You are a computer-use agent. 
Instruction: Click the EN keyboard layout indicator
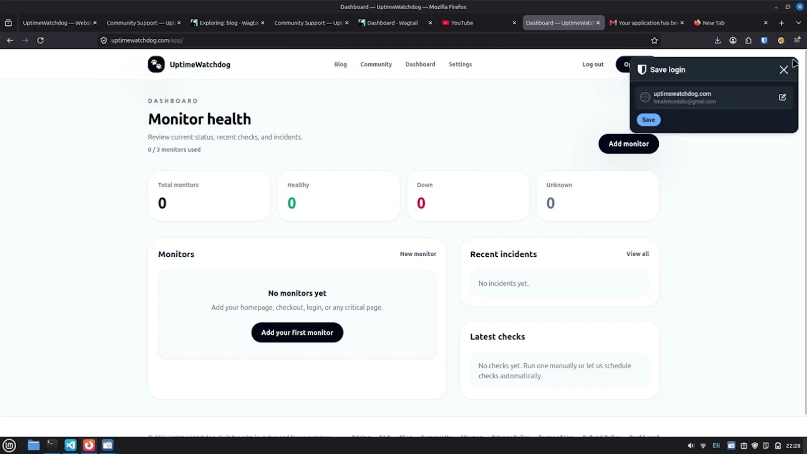[x=716, y=446]
